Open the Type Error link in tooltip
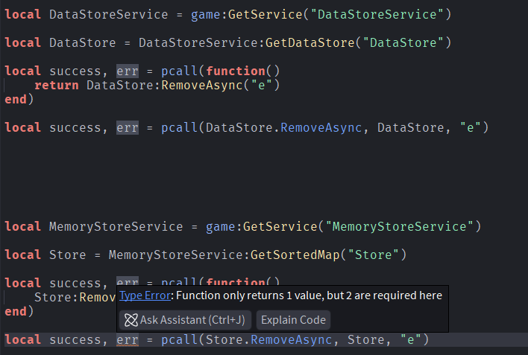The image size is (528, 355). (x=145, y=295)
